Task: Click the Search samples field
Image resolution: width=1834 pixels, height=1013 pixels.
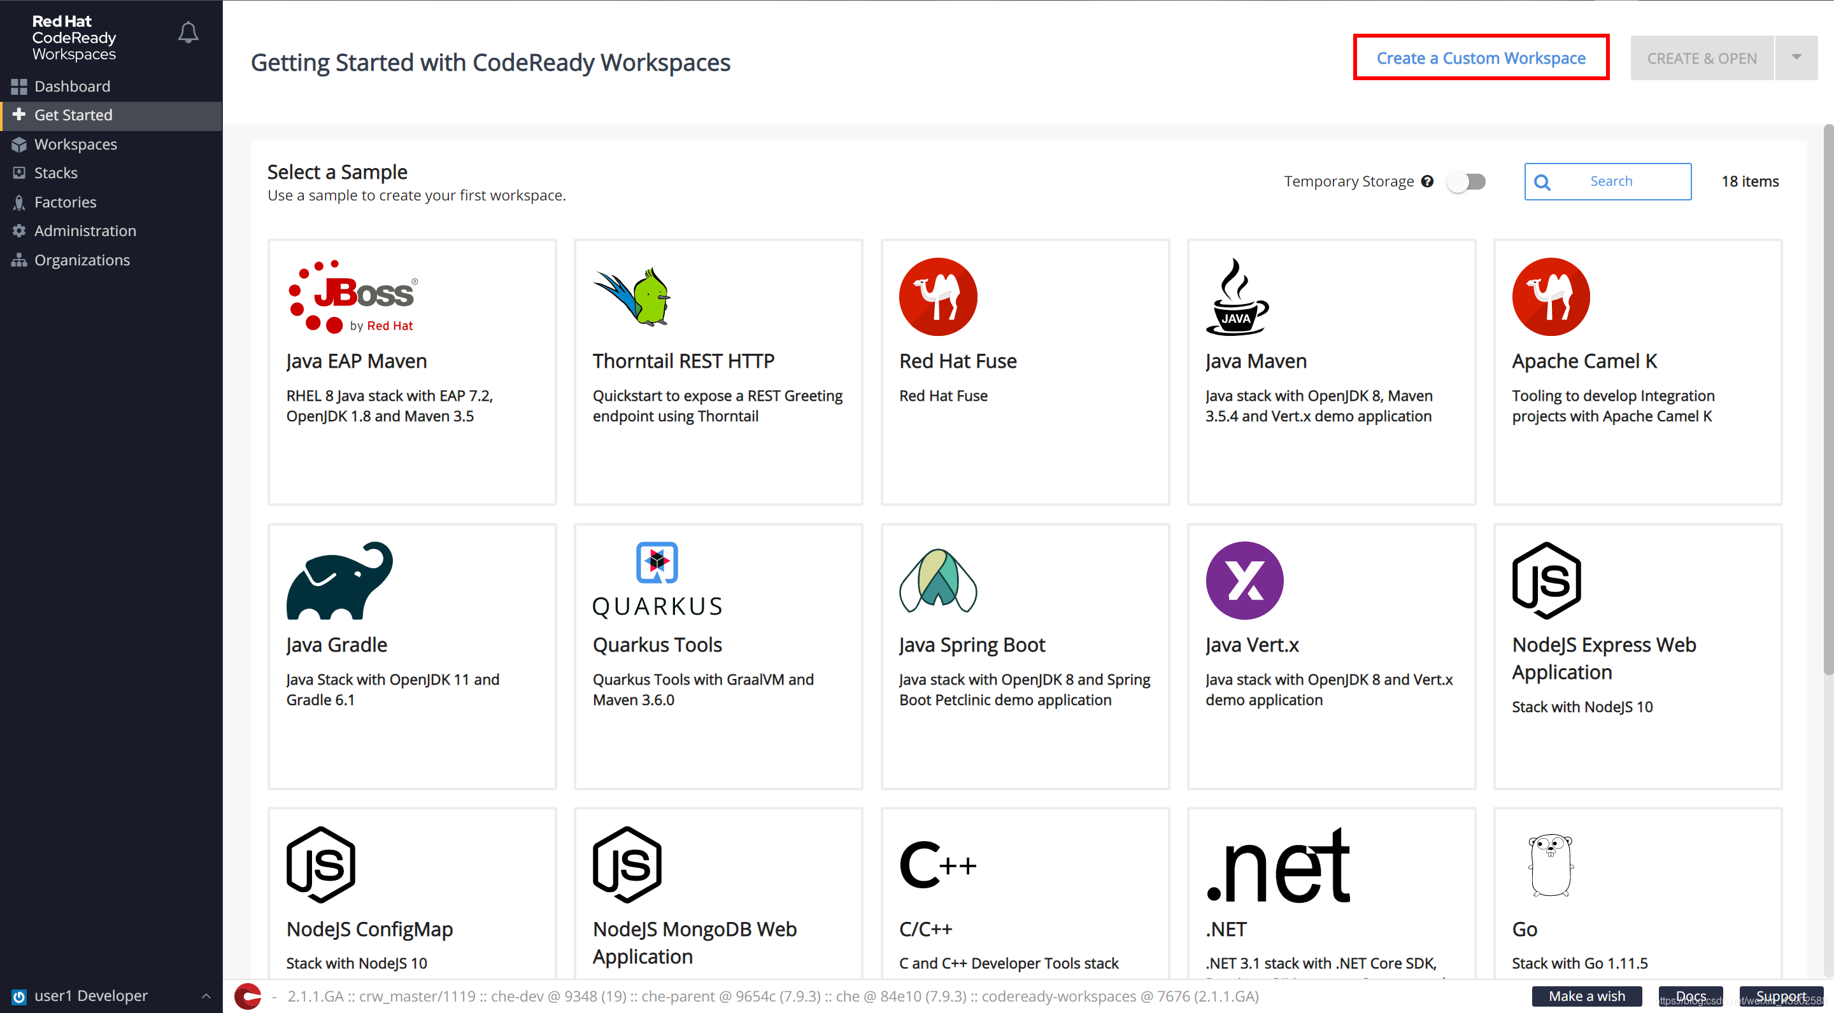Action: tap(1607, 181)
